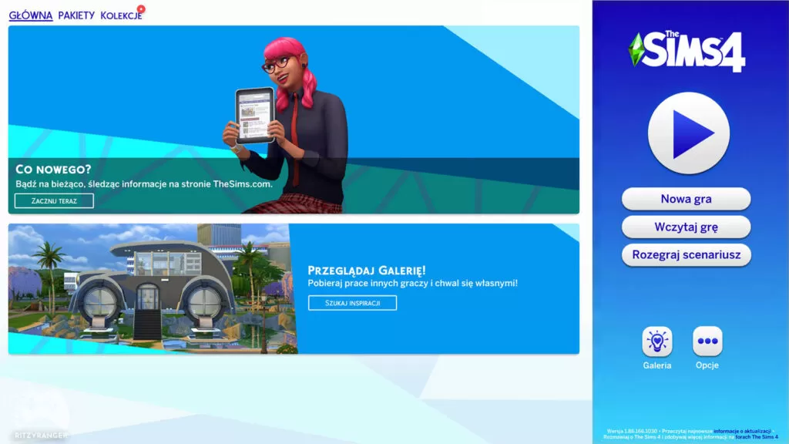Click the Kolekcje notification badge

[142, 8]
